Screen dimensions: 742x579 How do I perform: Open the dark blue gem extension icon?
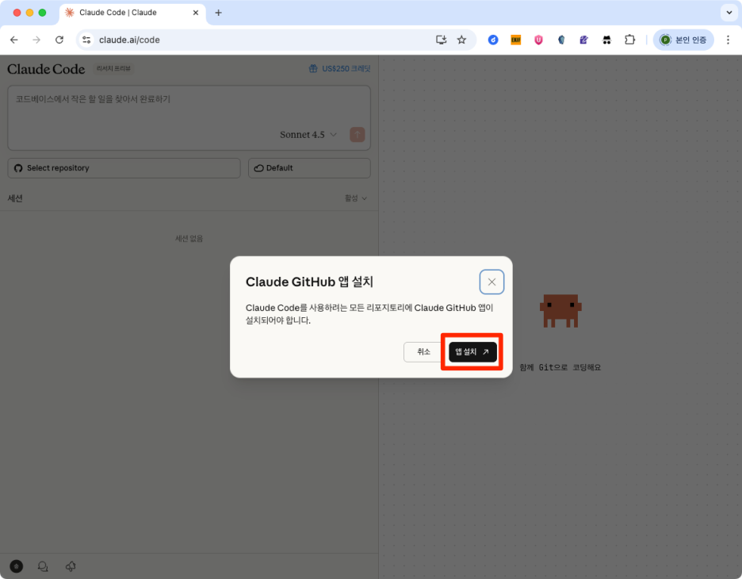pyautogui.click(x=561, y=40)
